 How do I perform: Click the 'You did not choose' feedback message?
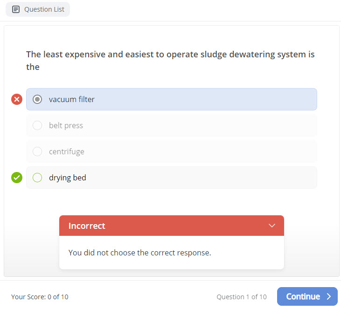click(x=139, y=253)
